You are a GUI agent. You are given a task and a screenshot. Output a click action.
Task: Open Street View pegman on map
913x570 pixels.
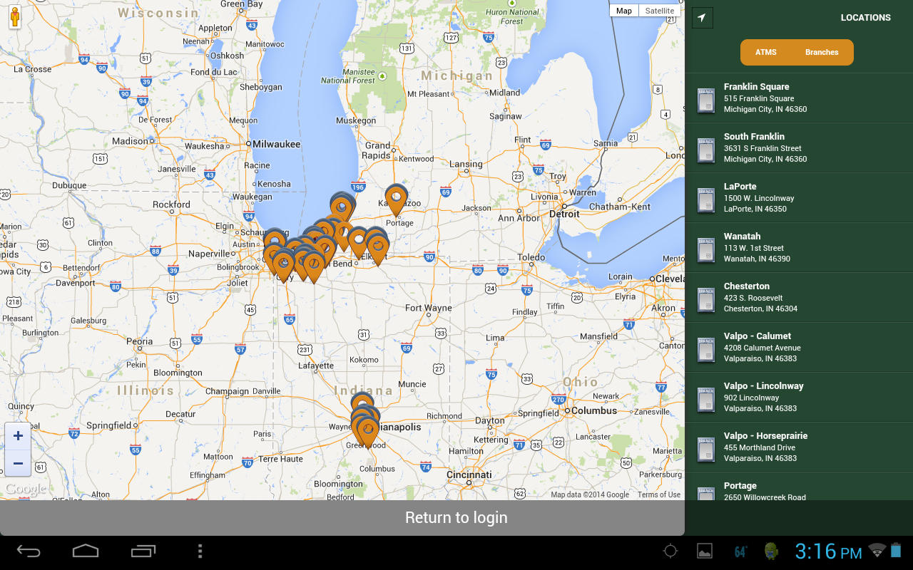[14, 16]
